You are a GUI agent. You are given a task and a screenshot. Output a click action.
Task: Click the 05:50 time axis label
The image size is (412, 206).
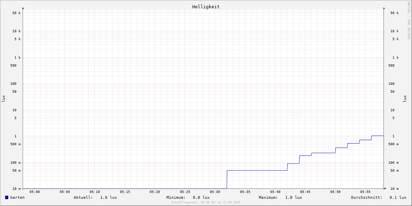[x=335, y=192]
